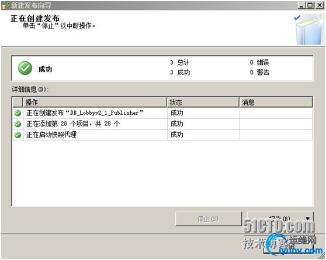The width and height of the screenshot is (326, 260).
Task: Select row "正在启动快照代理"
Action: point(162,135)
